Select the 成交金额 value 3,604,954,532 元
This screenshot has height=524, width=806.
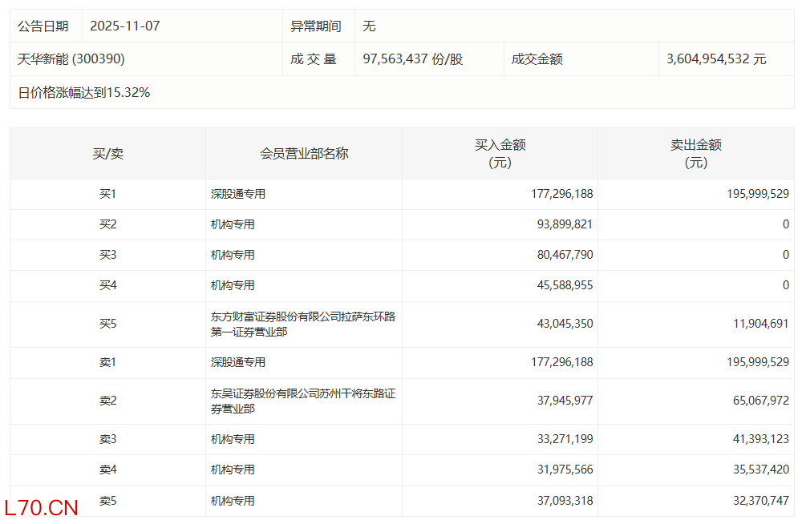coord(716,59)
